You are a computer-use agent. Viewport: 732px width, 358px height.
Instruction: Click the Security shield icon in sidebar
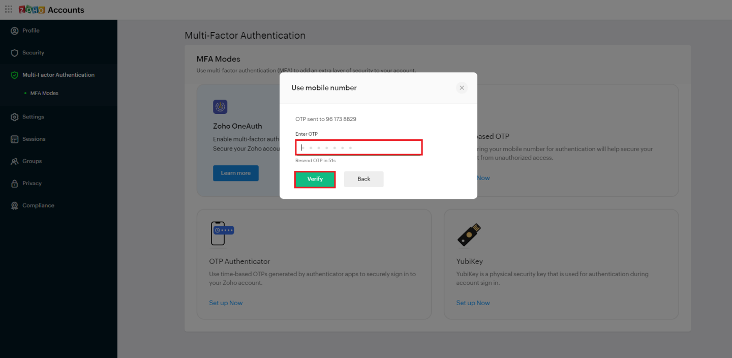(14, 53)
